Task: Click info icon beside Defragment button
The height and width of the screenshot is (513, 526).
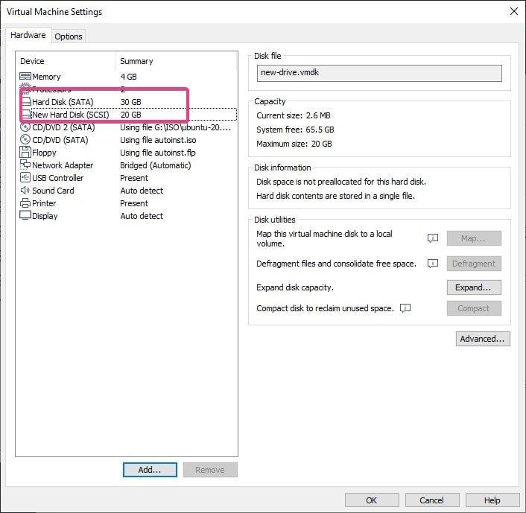Action: 432,264
